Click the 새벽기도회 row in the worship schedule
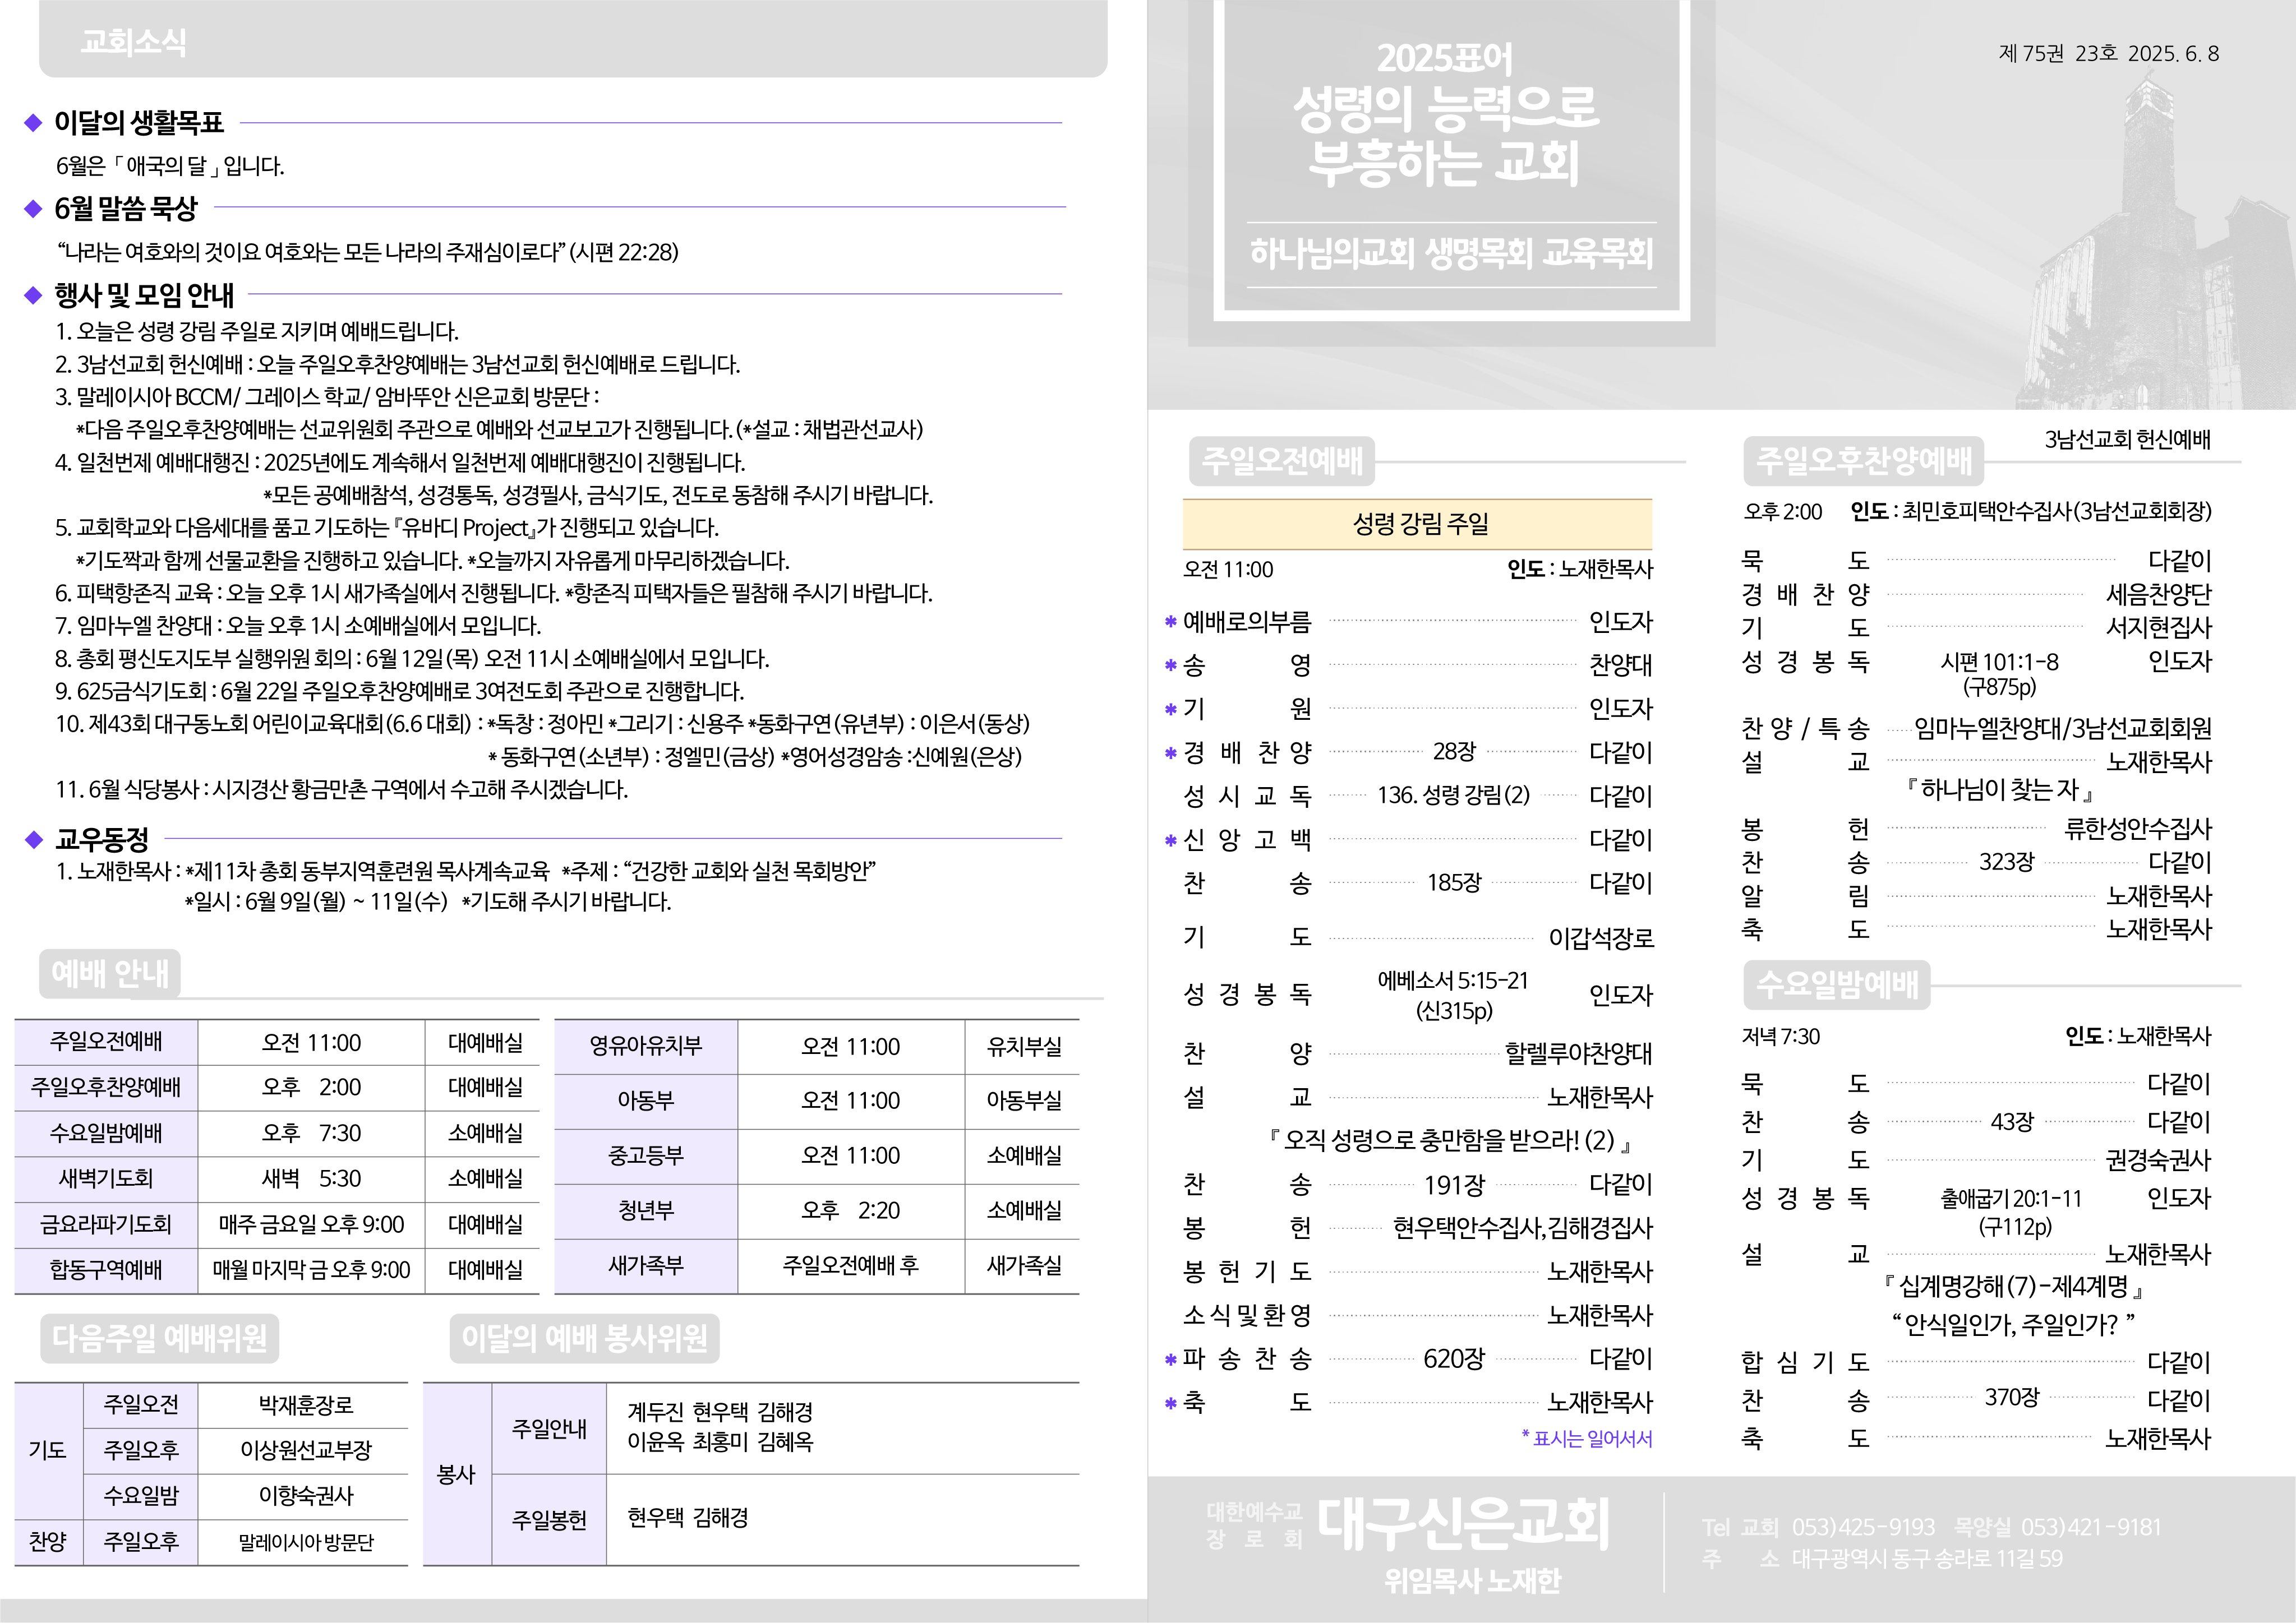 [x=106, y=1178]
